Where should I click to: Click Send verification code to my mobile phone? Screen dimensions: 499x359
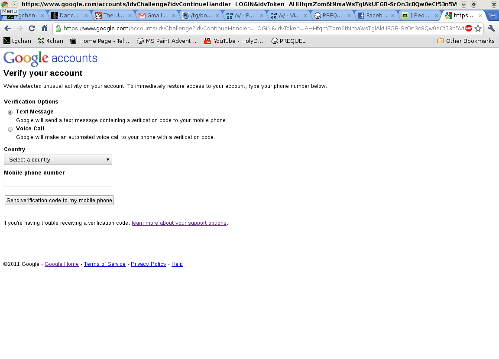[x=59, y=201]
